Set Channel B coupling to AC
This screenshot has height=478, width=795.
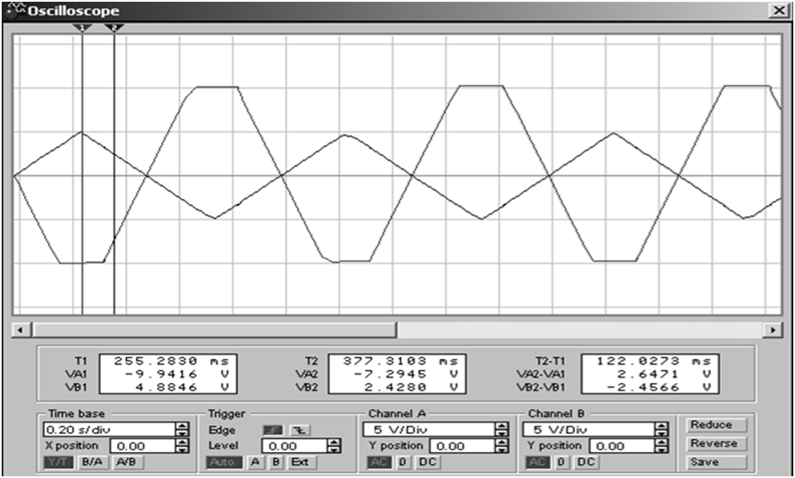coord(538,462)
